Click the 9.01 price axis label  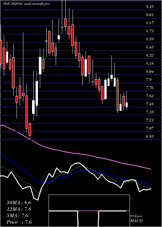[x=149, y=15]
